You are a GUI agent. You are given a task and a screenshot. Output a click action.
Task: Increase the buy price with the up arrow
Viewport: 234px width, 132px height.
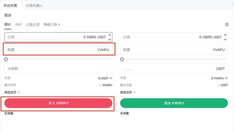[110, 35]
